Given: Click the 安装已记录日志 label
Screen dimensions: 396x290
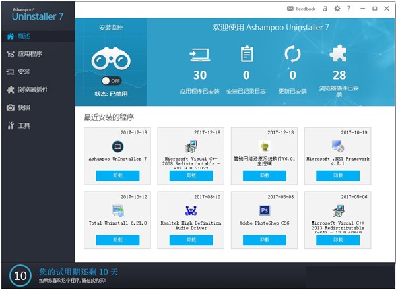Looking at the screenshot, I should click(246, 92).
